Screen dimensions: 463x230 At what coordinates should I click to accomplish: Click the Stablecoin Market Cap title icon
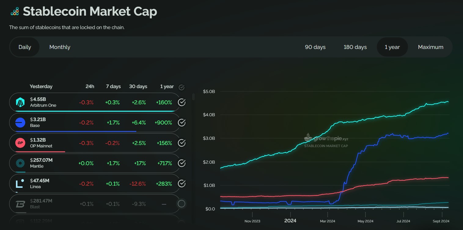15,12
